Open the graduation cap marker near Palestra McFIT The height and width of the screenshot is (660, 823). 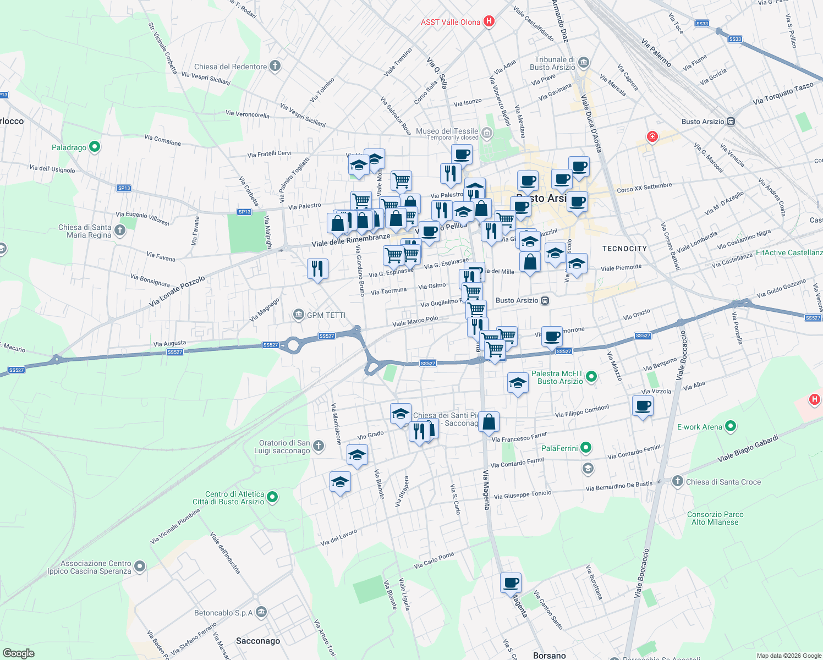click(x=518, y=383)
